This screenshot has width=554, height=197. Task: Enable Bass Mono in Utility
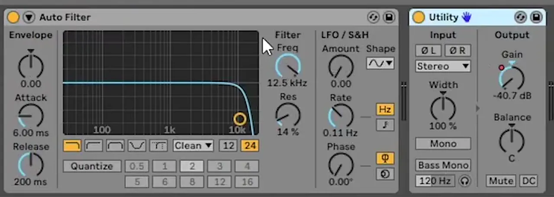[443, 165]
